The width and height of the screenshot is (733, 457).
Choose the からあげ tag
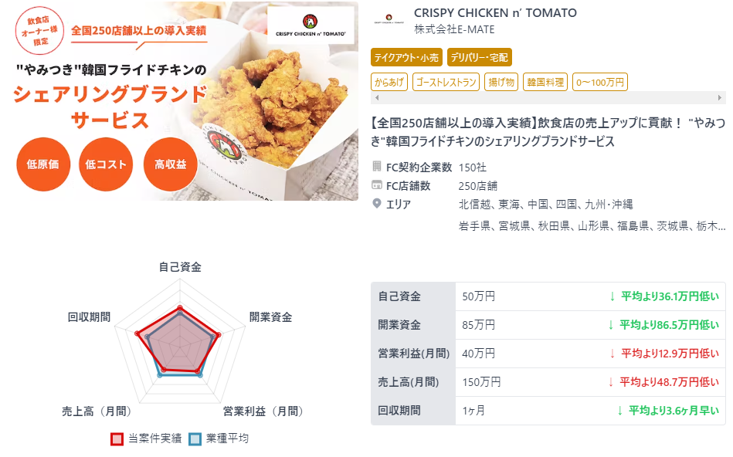[389, 83]
